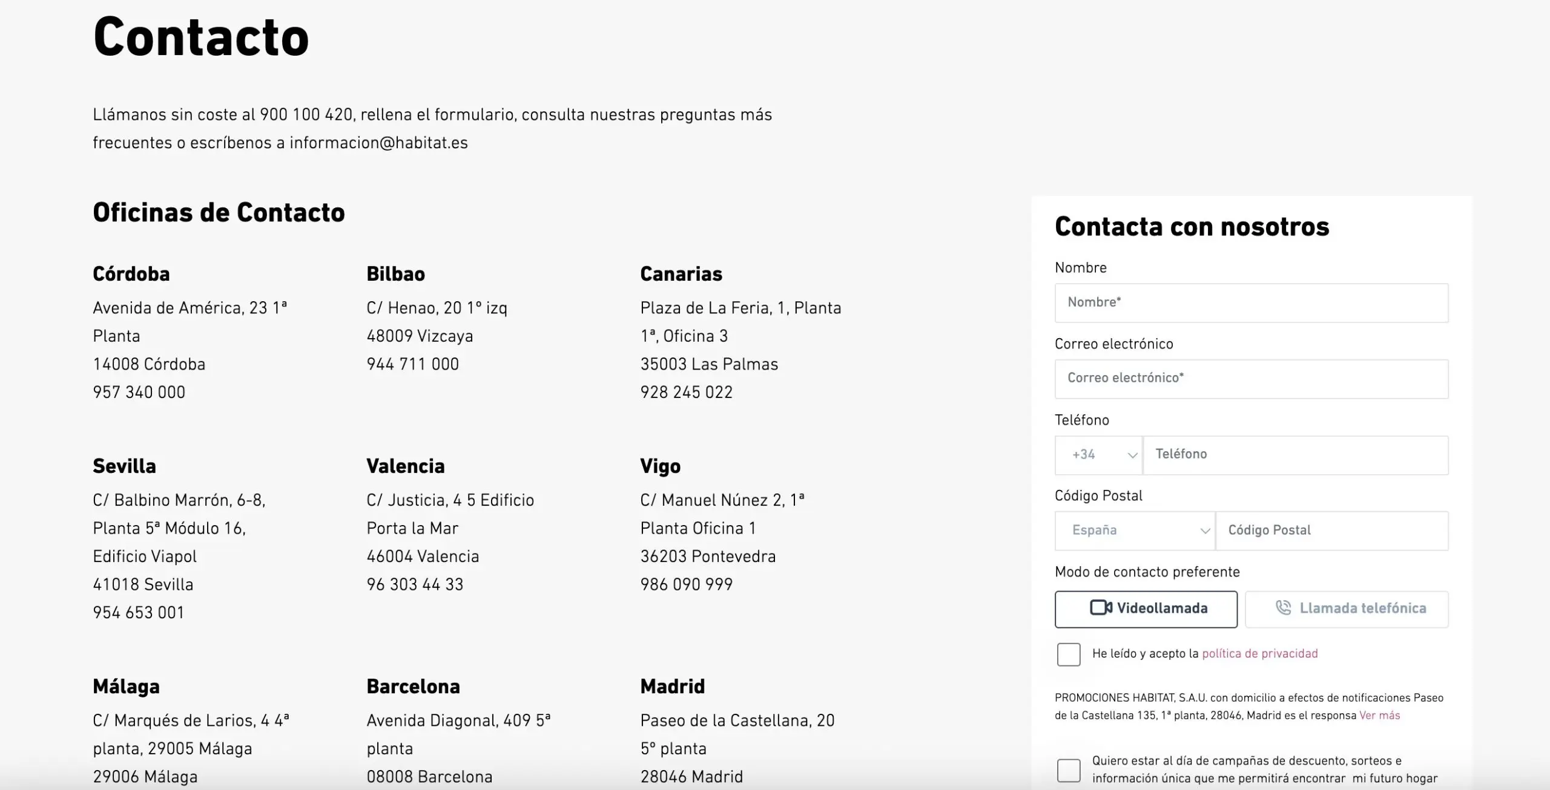Select Videollamada as preferred contact mode
1550x790 pixels.
(x=1146, y=609)
